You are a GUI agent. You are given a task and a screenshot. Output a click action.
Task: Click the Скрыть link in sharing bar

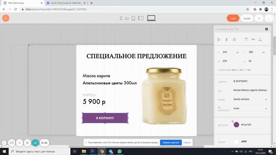(x=187, y=143)
